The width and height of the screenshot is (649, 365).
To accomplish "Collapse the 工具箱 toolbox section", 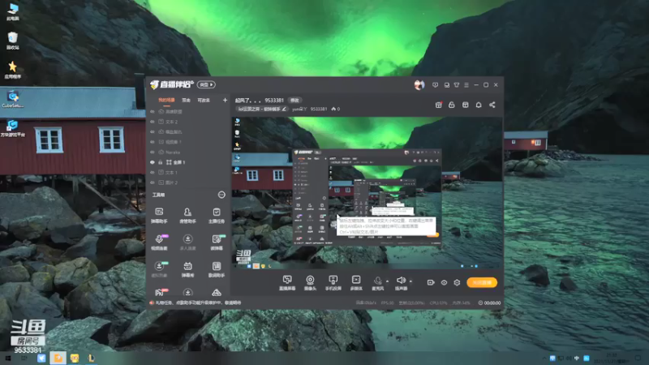I will (x=221, y=195).
